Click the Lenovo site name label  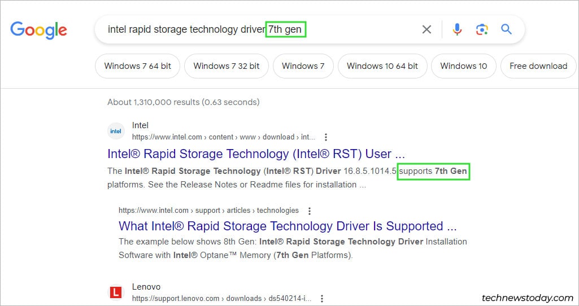(146, 287)
